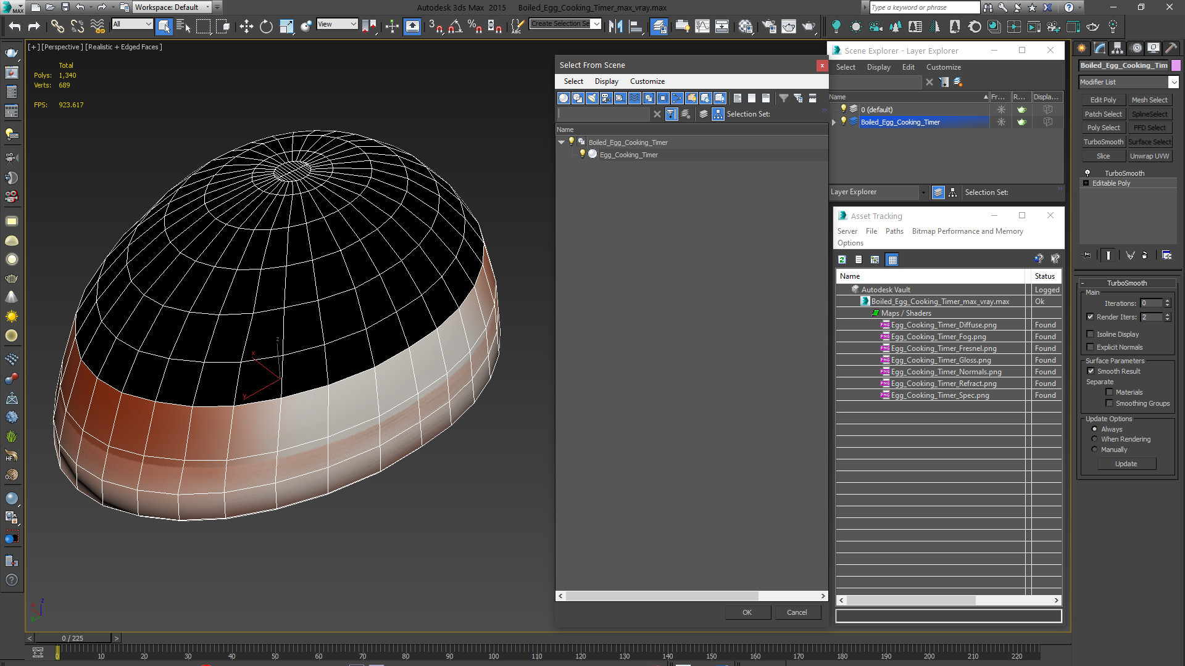Screen dimensions: 1185x666
Task: Open Select by Name tool
Action: (183, 26)
